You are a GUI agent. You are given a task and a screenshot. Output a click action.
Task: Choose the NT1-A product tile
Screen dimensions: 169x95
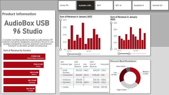(123, 6)
